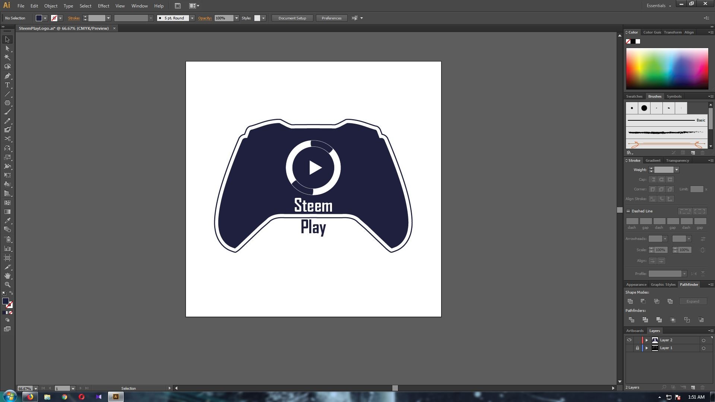Select the Paintbrush tool

pos(7,112)
